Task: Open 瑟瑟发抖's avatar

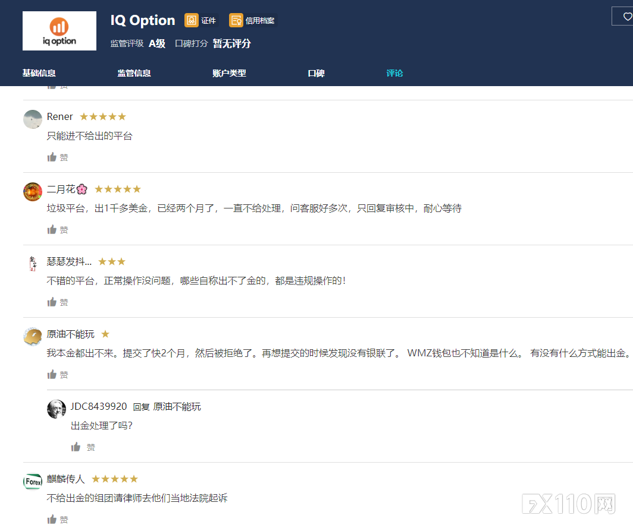Action: (33, 264)
